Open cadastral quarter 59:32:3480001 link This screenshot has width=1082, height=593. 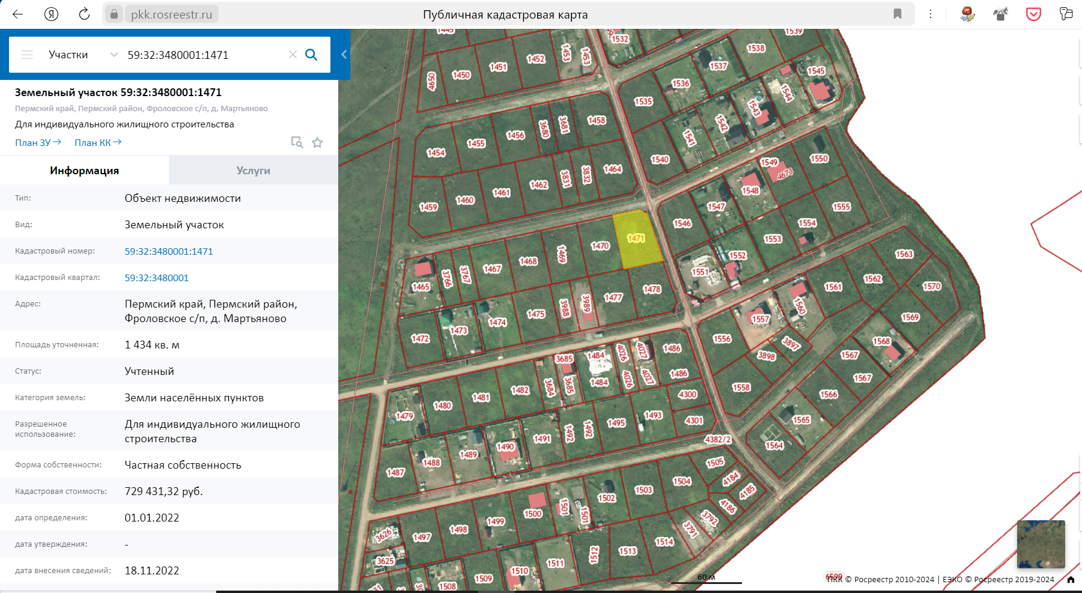click(x=157, y=278)
